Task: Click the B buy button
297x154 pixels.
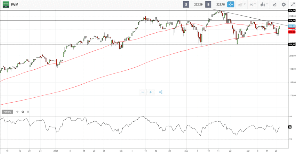Action: pos(208,5)
